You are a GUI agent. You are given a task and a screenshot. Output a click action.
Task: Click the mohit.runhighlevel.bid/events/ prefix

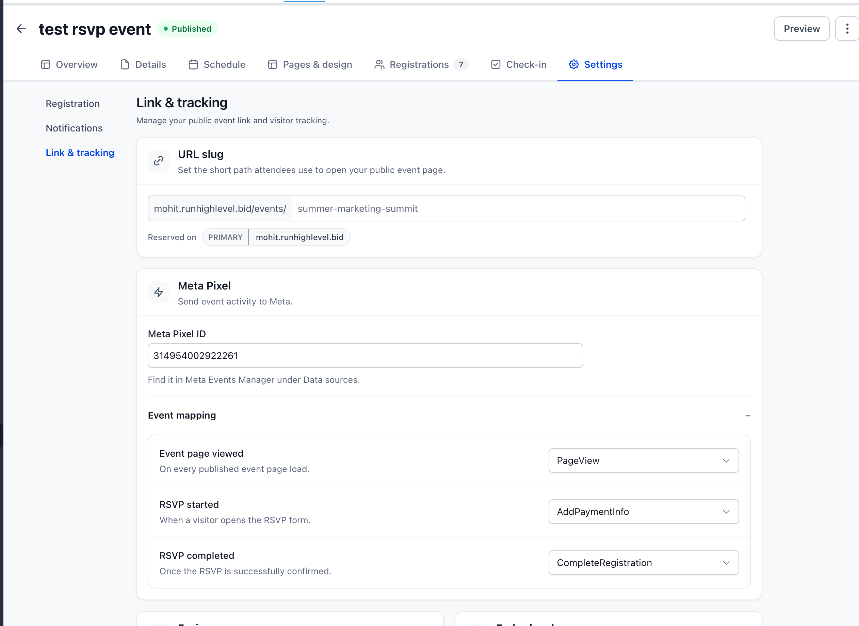point(220,208)
